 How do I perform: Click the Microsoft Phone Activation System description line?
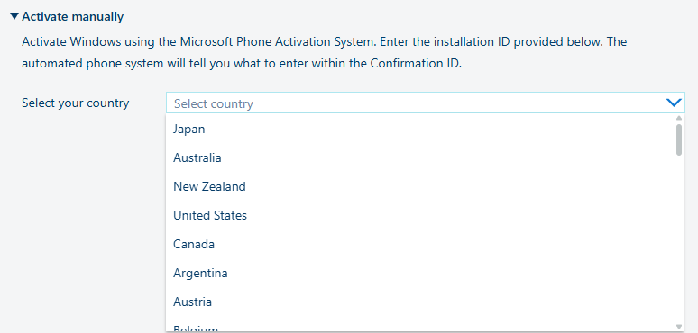[324, 41]
